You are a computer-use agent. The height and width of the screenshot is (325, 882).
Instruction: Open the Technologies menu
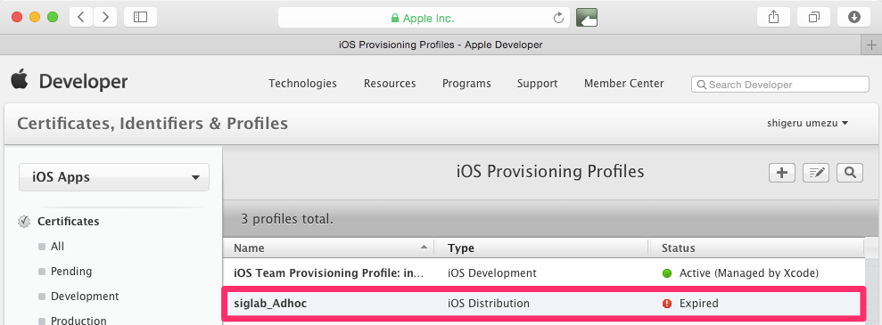pyautogui.click(x=302, y=84)
